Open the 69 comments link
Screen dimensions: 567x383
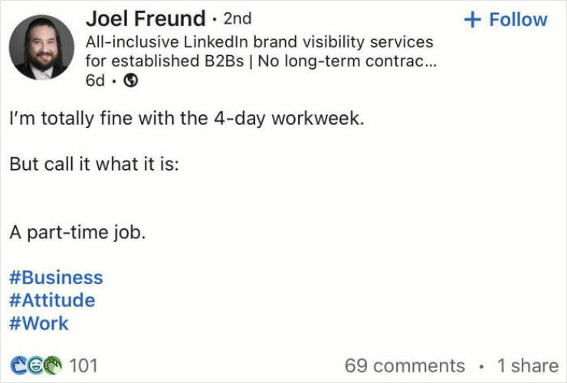point(405,365)
